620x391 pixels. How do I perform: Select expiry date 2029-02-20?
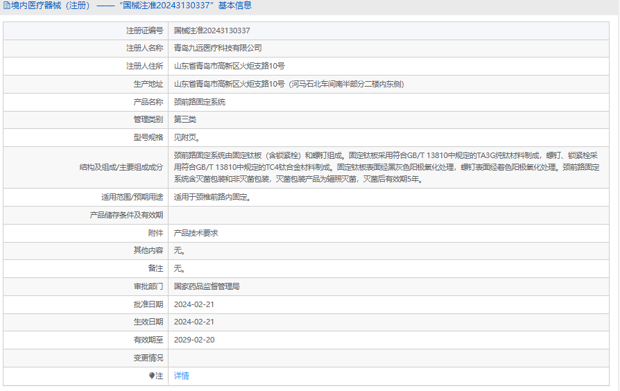coord(194,340)
